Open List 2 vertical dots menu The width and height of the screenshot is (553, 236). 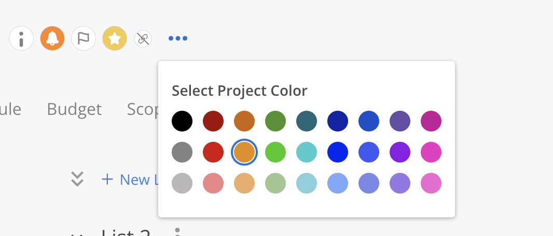point(177,232)
